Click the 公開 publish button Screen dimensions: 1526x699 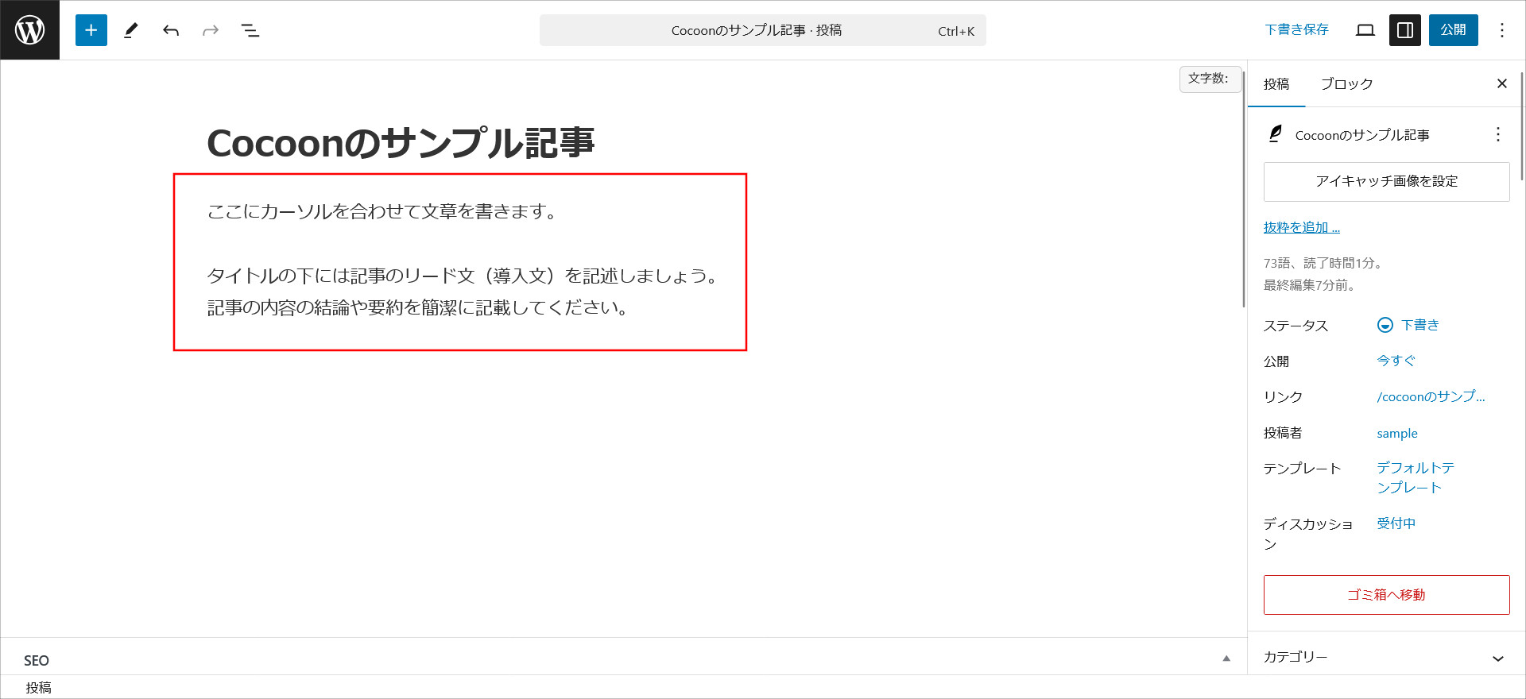pyautogui.click(x=1453, y=30)
